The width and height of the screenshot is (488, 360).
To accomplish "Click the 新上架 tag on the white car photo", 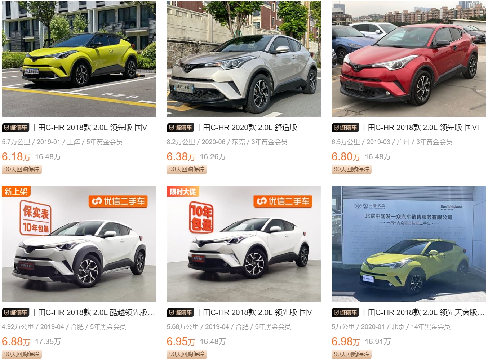I will [16, 191].
